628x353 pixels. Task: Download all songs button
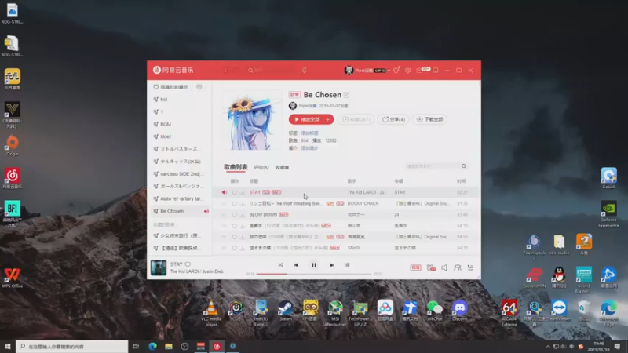point(429,119)
